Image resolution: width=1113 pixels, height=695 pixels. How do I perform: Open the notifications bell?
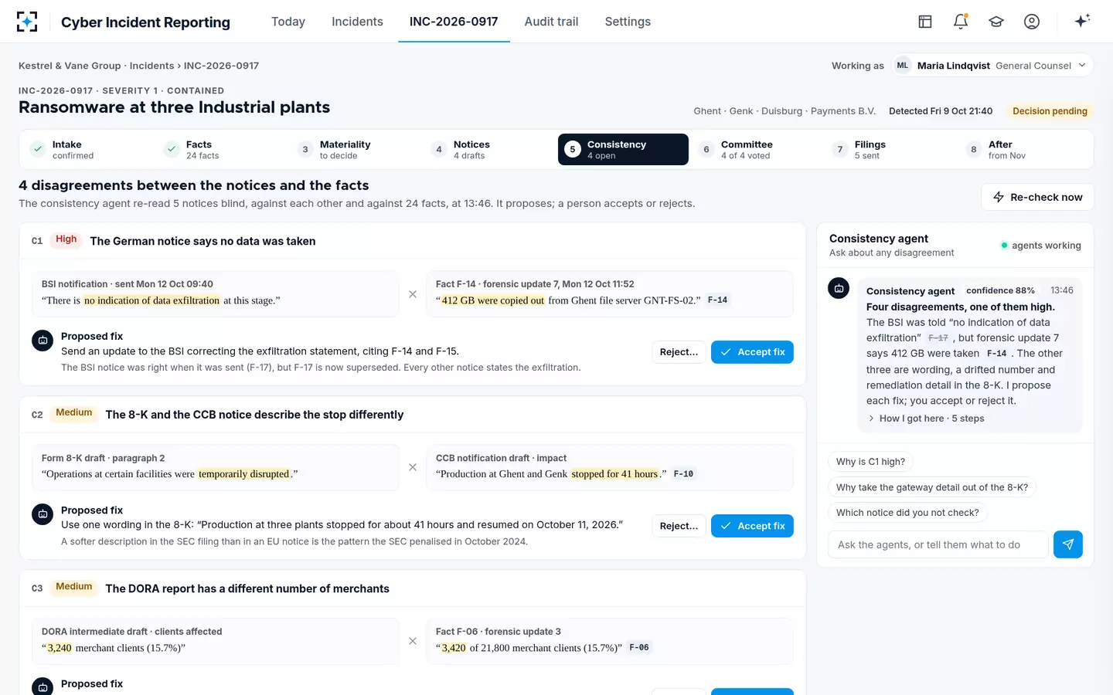pyautogui.click(x=961, y=22)
